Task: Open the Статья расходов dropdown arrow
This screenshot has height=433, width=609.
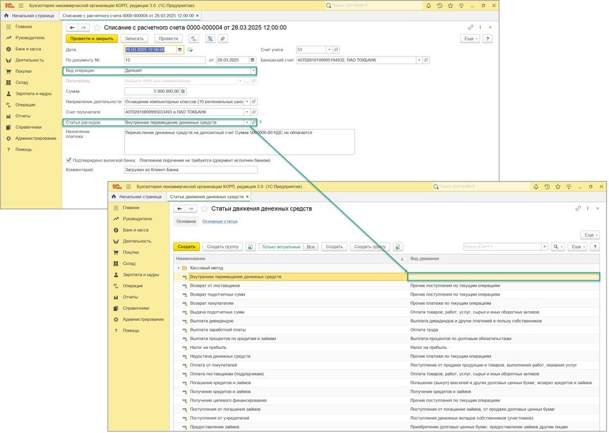Action: click(247, 122)
